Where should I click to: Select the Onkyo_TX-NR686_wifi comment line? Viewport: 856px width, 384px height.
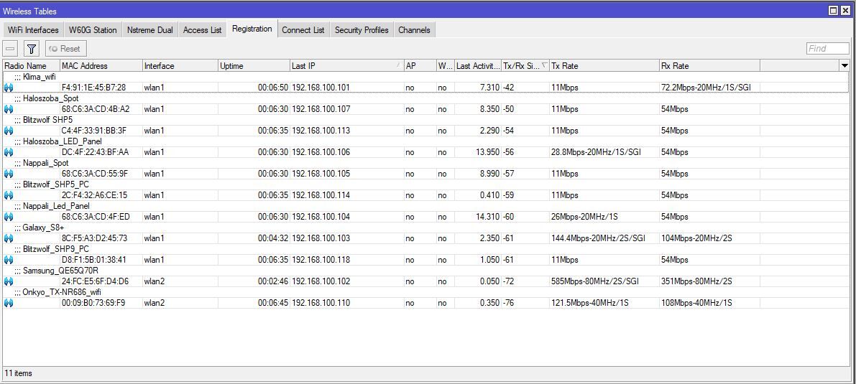pyautogui.click(x=59, y=292)
